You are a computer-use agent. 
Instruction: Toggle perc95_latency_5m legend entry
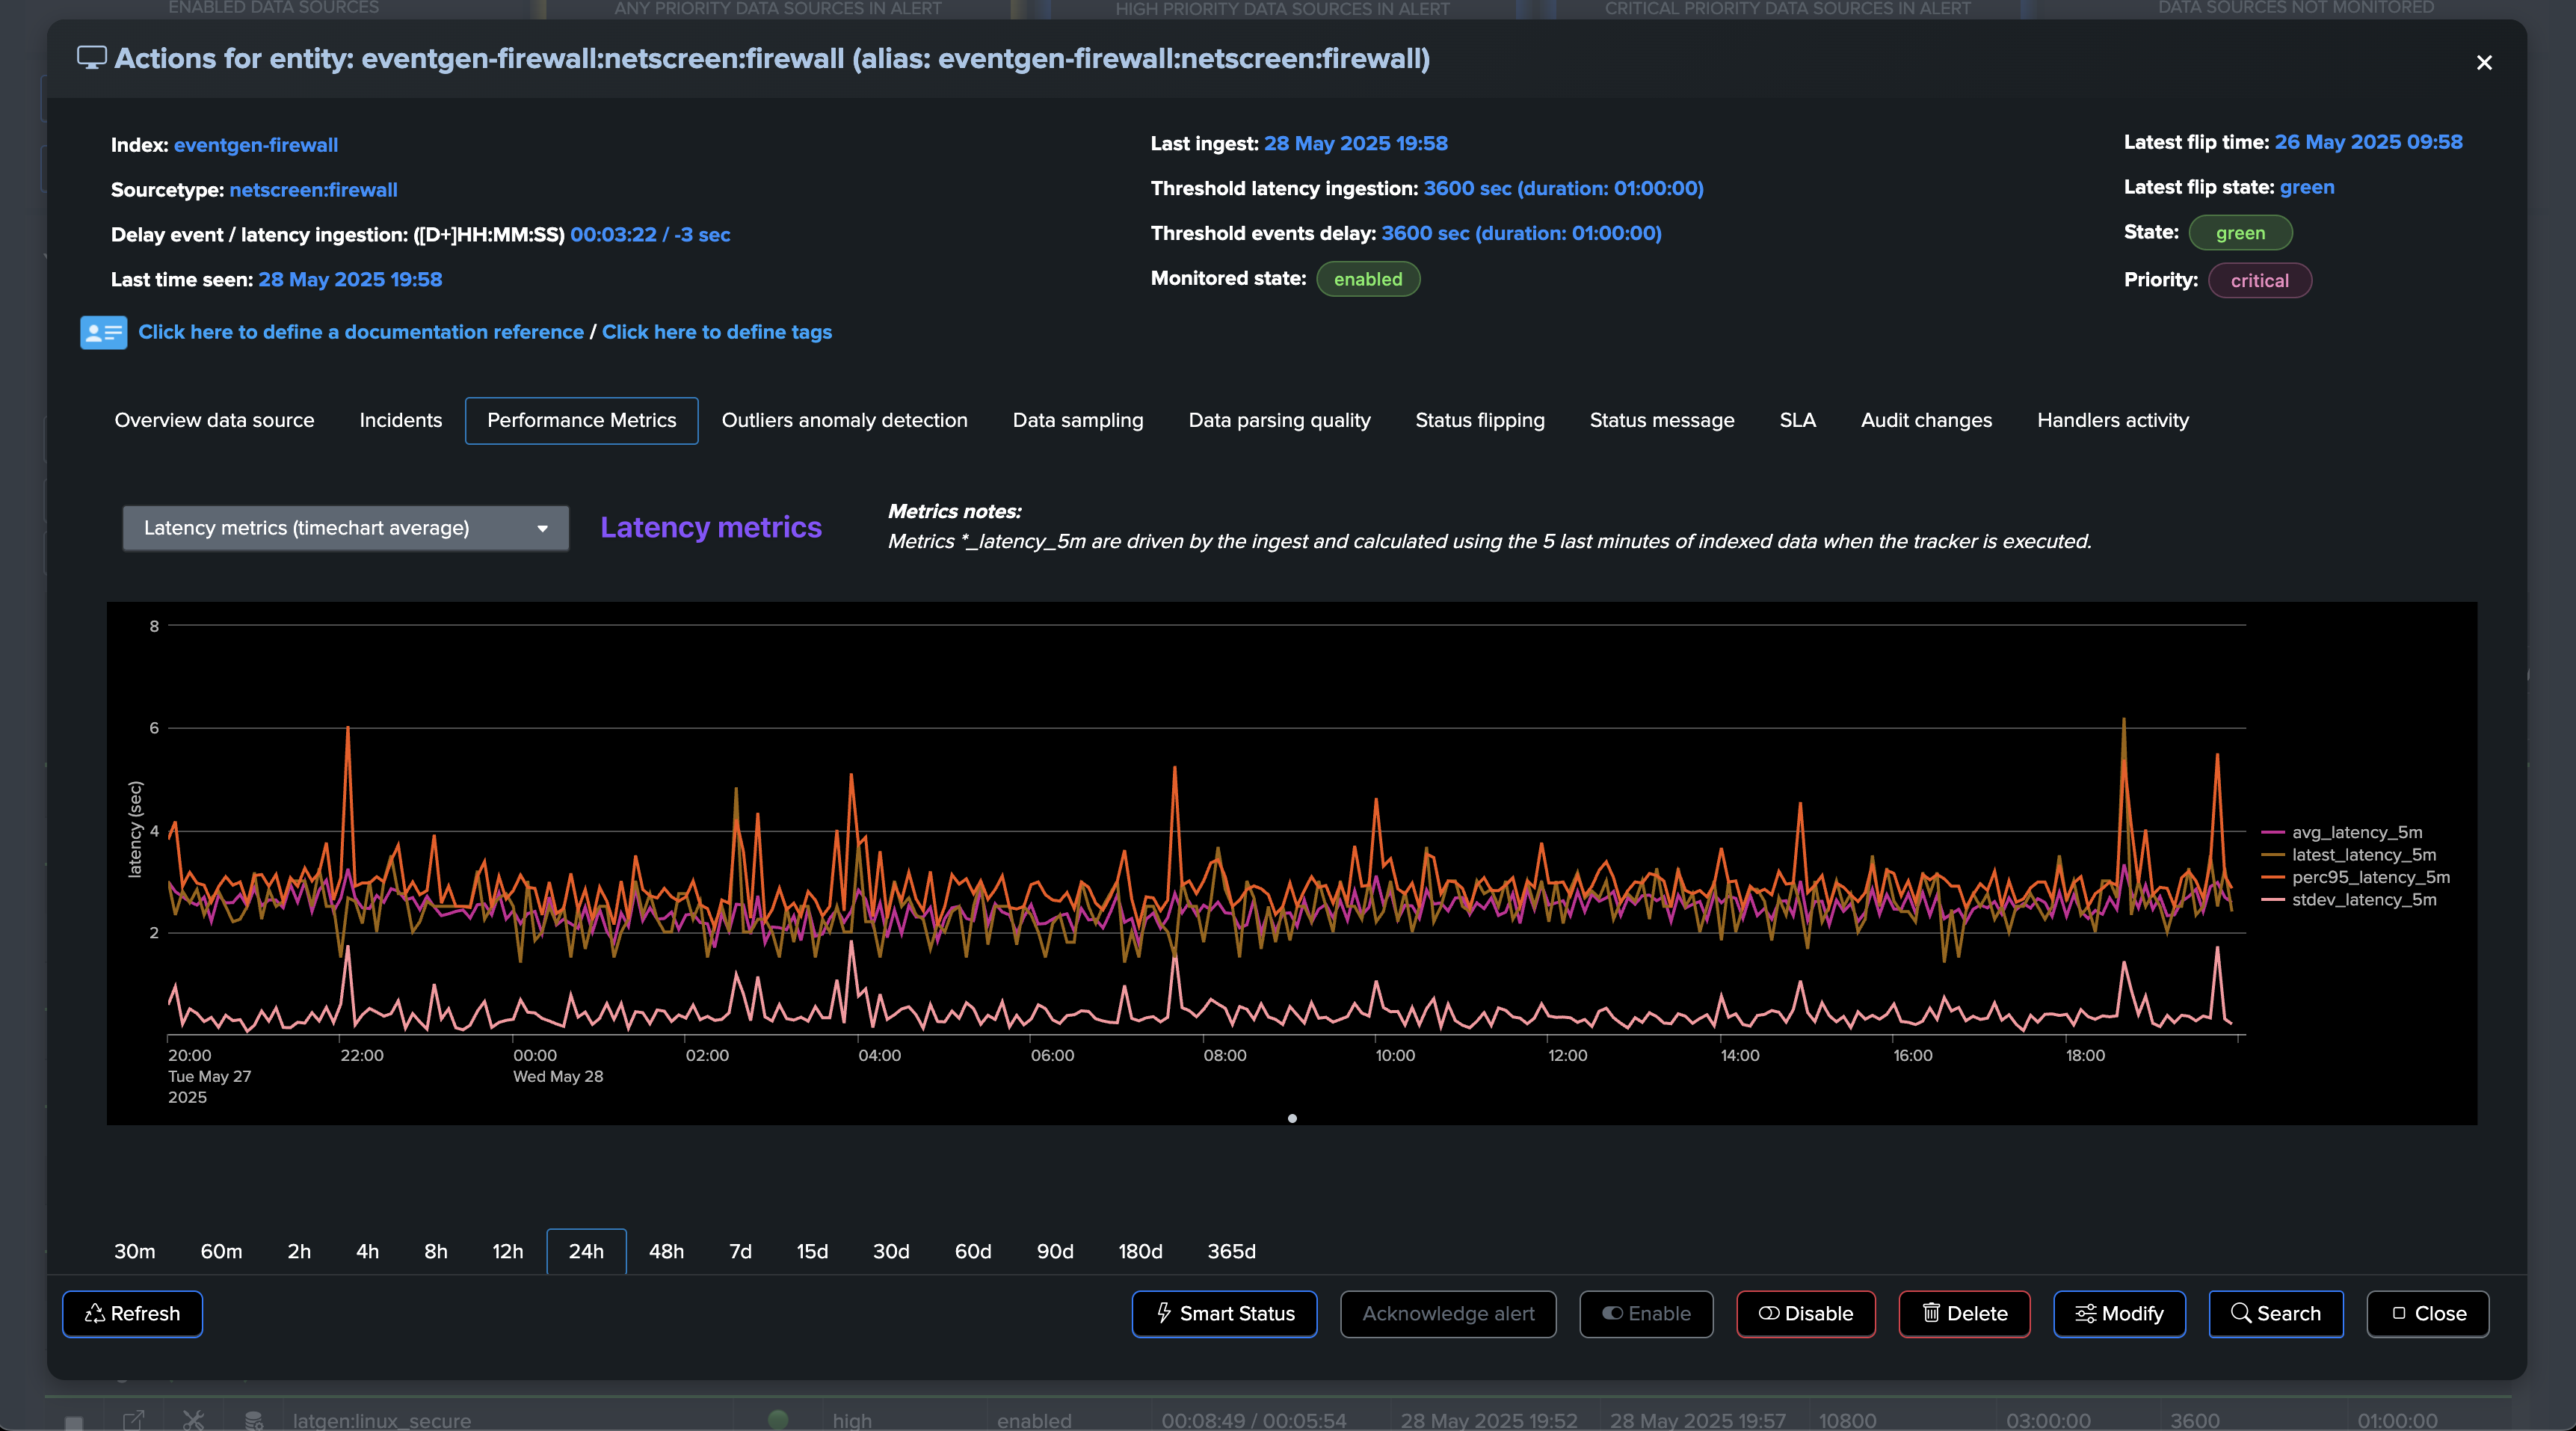click(x=2370, y=877)
